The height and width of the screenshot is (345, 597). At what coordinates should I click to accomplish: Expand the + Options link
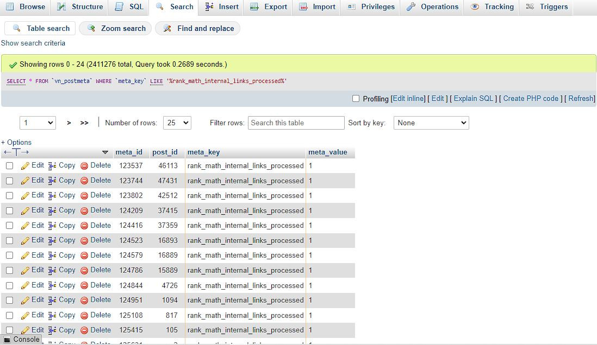[x=16, y=143]
